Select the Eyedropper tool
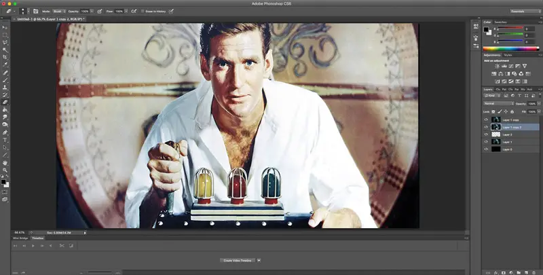543x275 pixels. point(5,65)
